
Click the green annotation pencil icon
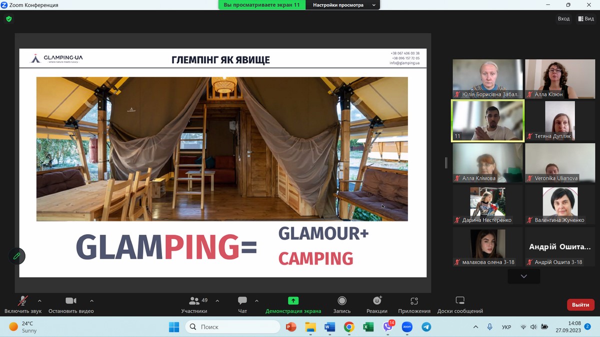(x=16, y=256)
